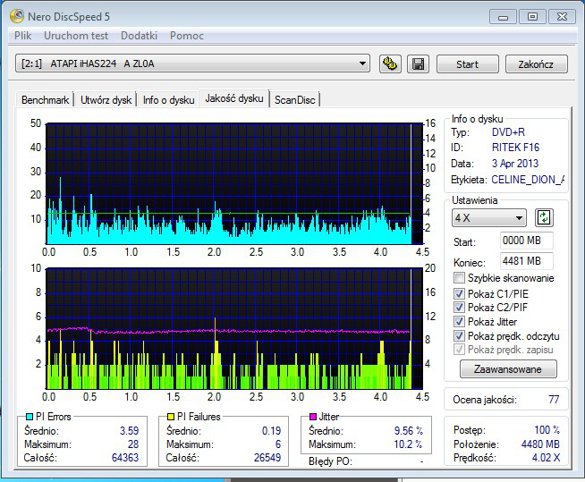Screen dimensions: 585x482
Task: Switch to the Benchmark tab
Action: [x=45, y=100]
